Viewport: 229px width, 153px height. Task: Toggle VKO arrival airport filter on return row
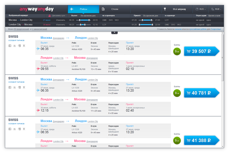[179, 25]
